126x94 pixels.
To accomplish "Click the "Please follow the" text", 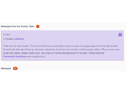I will click(x=96, y=53).
